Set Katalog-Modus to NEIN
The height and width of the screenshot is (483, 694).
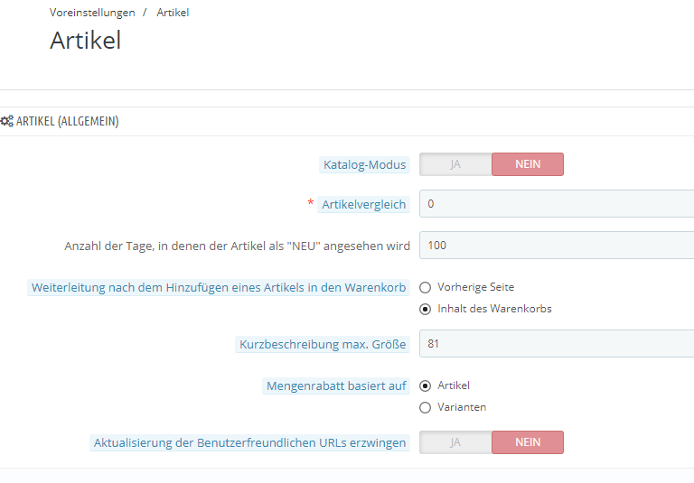click(x=528, y=164)
